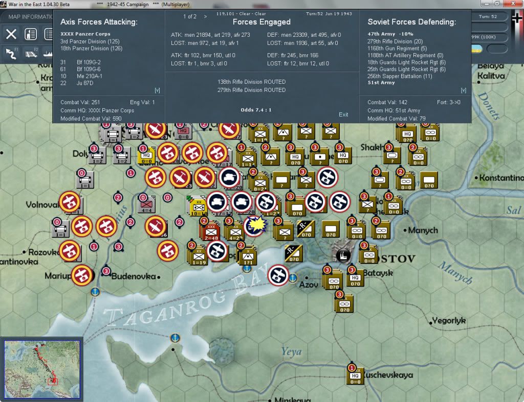Viewport: 524px width, 402px height.
Task: Click the 'Odds 7.4 : 1' text
Action: 256,110
